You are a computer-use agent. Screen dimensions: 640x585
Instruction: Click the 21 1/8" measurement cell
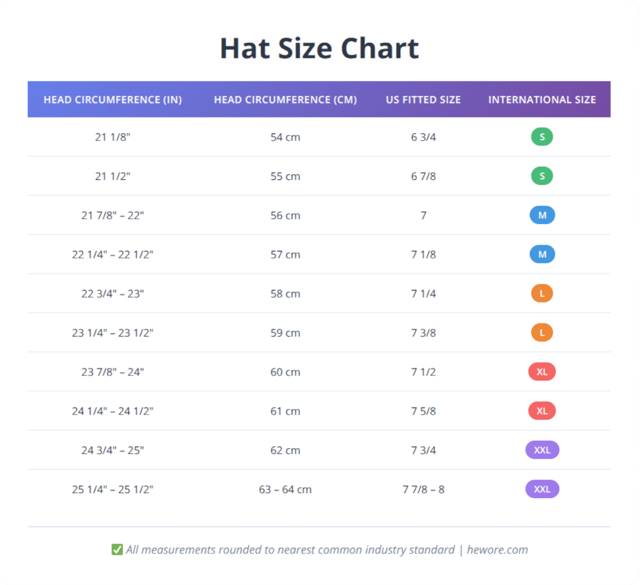(x=114, y=136)
